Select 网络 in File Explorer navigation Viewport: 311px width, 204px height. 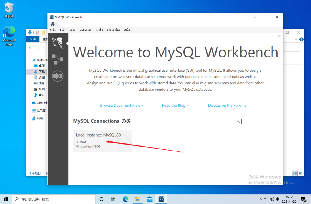[x=37, y=118]
